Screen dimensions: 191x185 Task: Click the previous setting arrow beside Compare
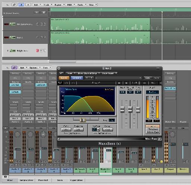(87, 78)
